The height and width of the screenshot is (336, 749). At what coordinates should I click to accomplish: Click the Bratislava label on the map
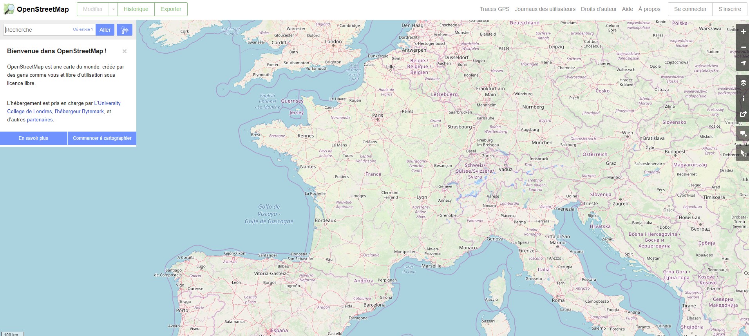click(654, 138)
